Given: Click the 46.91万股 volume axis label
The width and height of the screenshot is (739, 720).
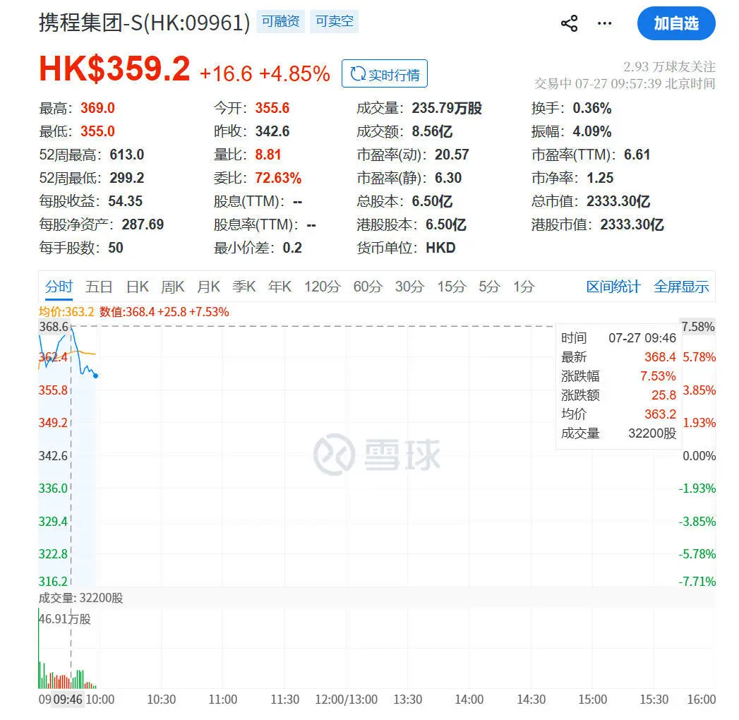Looking at the screenshot, I should [64, 618].
